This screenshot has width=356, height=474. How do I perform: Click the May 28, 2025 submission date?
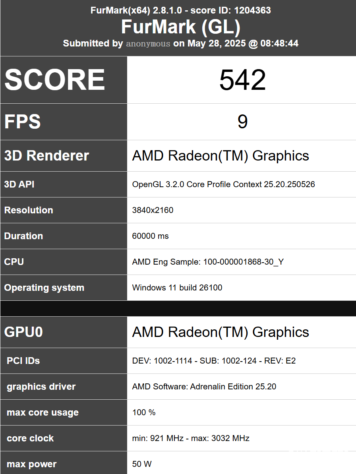[217, 43]
